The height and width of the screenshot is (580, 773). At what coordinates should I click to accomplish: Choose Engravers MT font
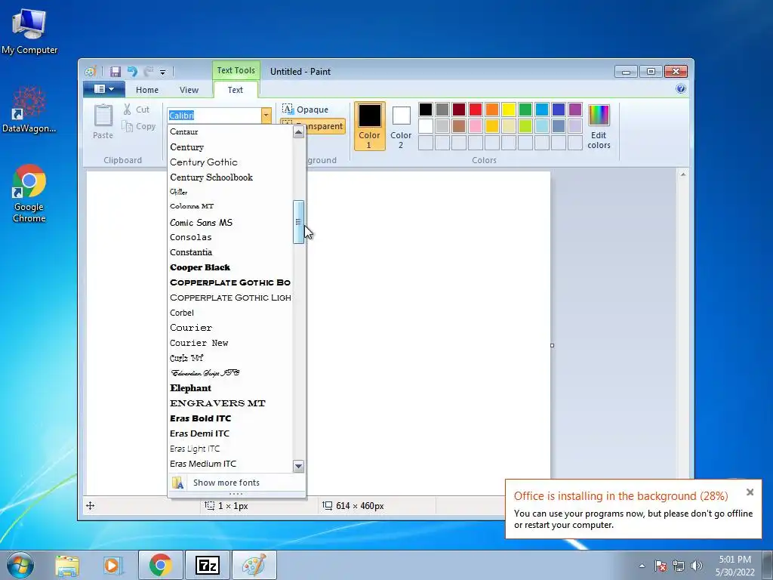[x=230, y=403]
